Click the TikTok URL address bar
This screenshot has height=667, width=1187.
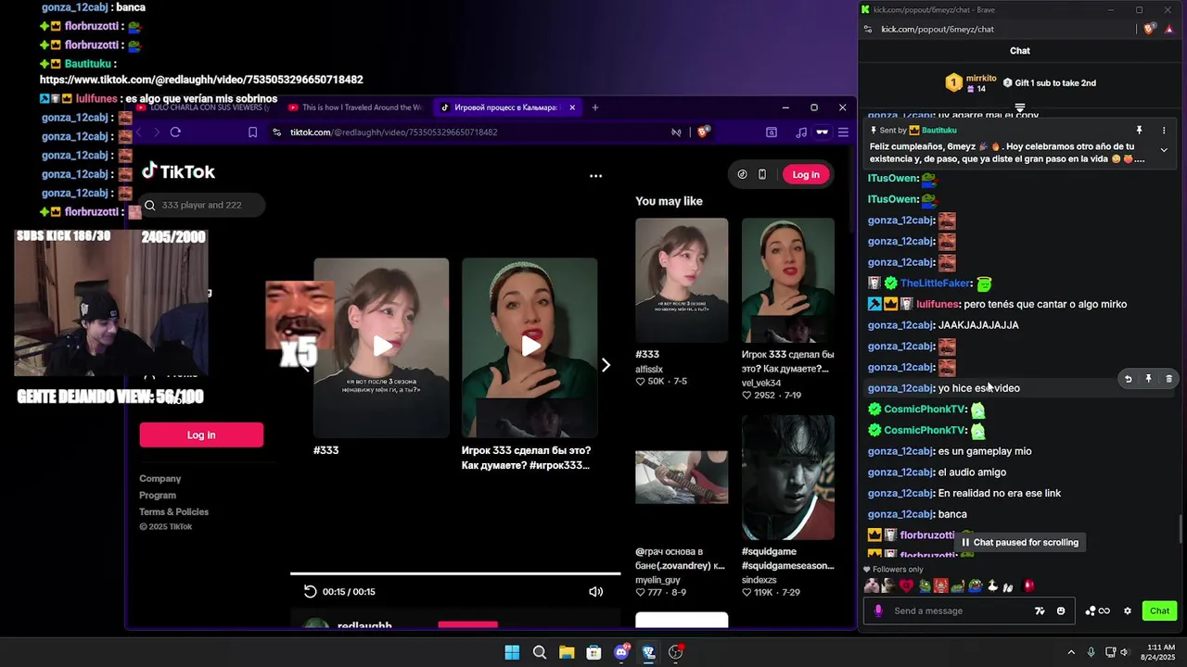click(x=394, y=132)
